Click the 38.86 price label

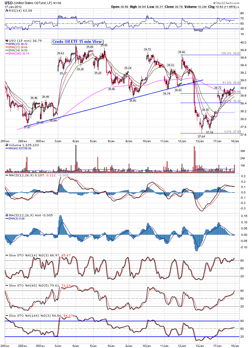111,89
